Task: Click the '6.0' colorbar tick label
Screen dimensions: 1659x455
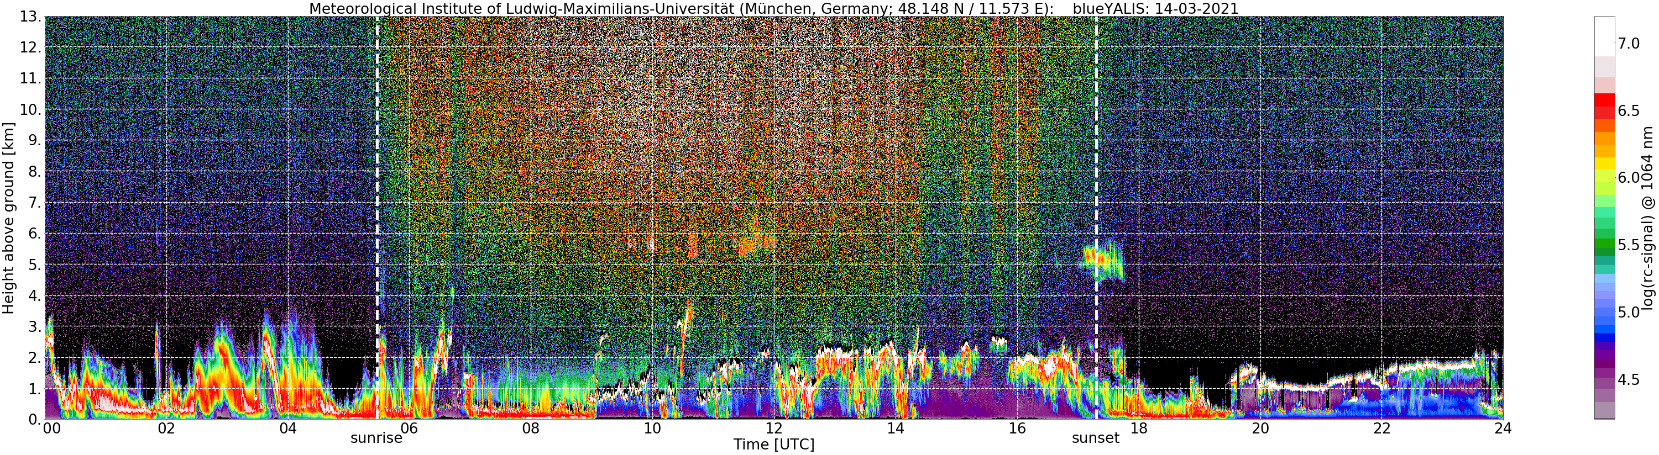Action: pos(1627,177)
